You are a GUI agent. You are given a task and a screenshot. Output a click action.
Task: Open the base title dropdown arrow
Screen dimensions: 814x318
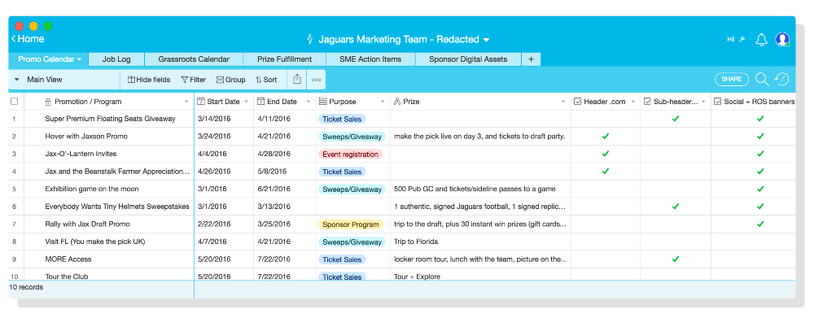point(487,40)
